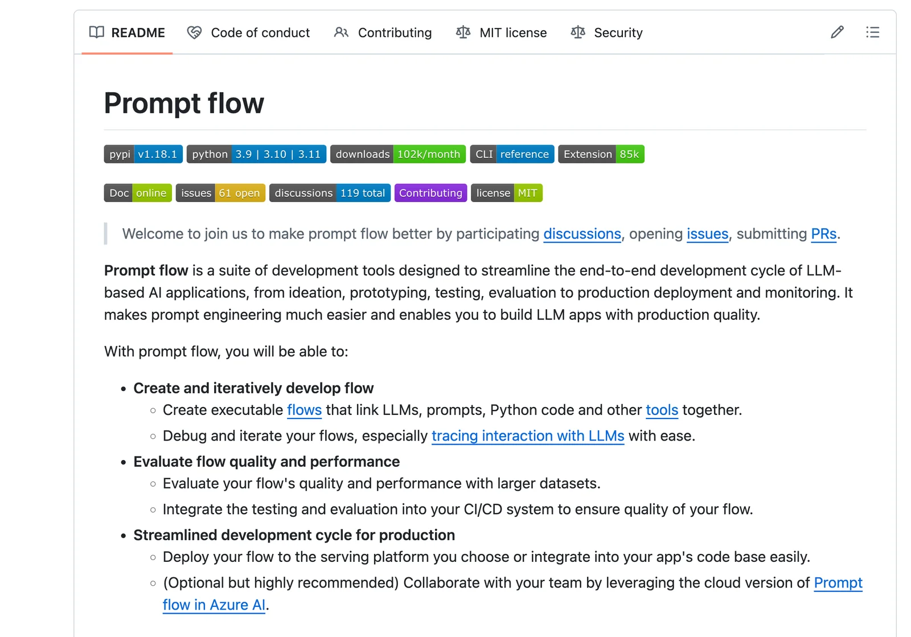
Task: Follow the PRs link
Action: point(823,234)
